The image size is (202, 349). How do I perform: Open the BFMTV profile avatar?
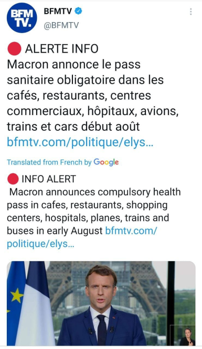(22, 18)
